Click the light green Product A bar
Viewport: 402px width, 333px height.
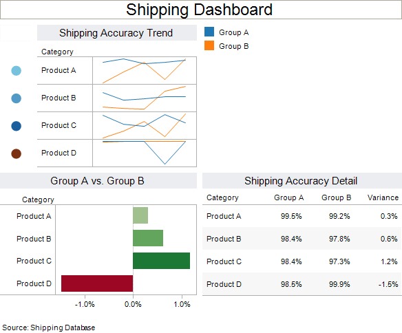pos(140,215)
